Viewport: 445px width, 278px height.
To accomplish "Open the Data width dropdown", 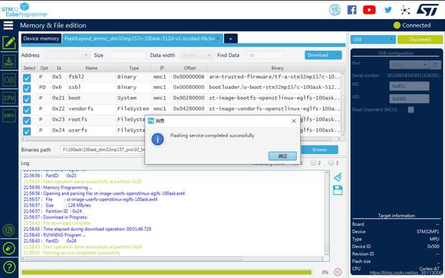I will 196,55.
